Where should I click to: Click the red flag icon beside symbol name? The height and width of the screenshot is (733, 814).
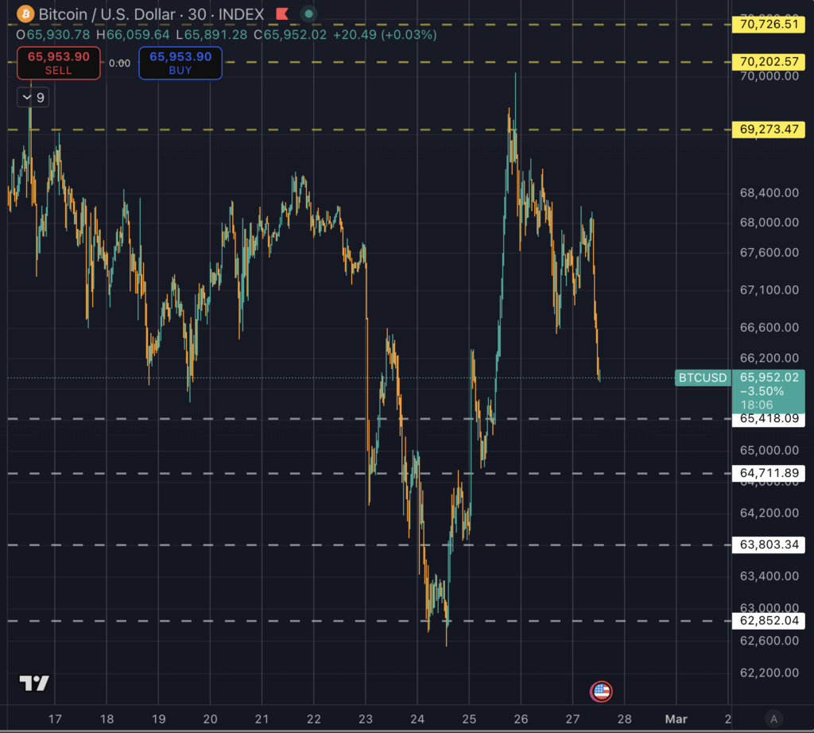tap(282, 13)
